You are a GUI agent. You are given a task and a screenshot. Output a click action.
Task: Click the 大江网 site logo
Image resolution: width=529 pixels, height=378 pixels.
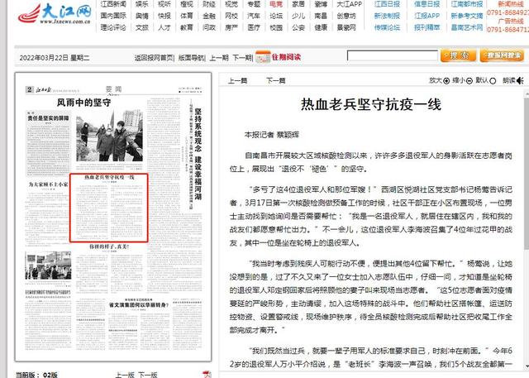click(x=55, y=14)
